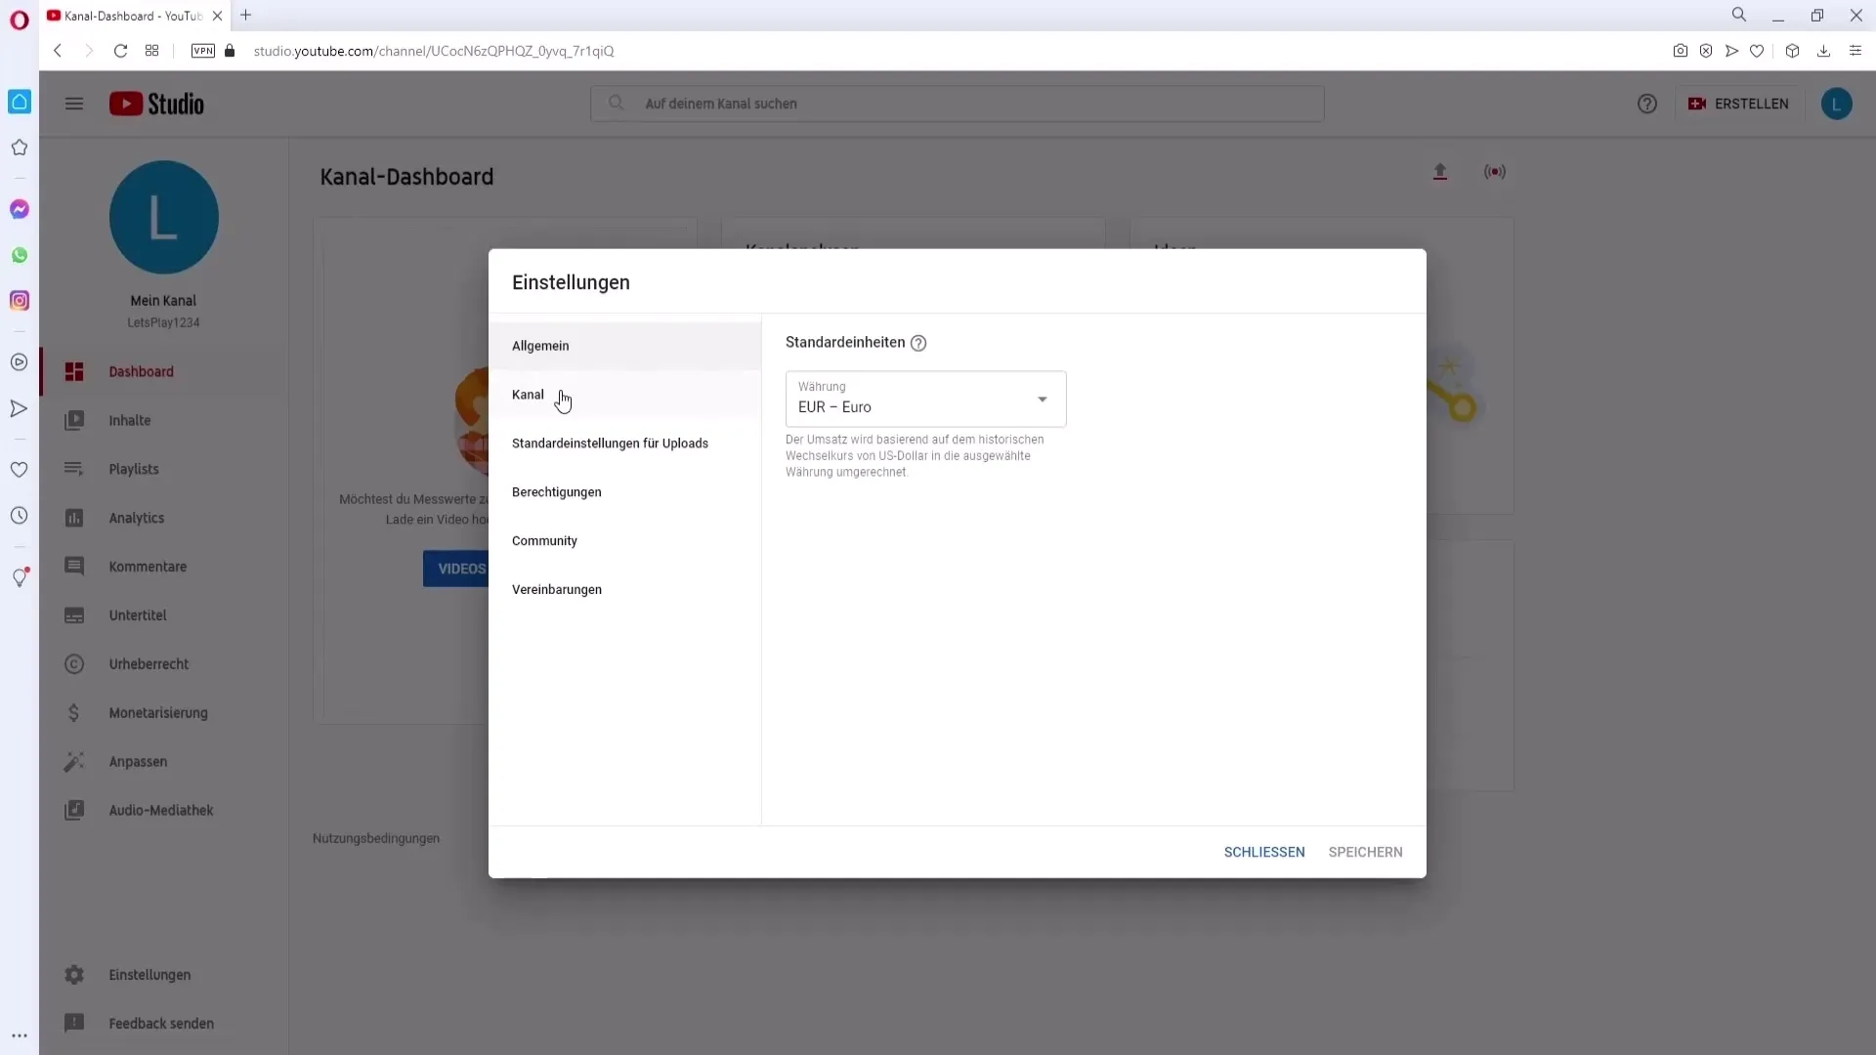Viewport: 1876px width, 1055px height.
Task: Open Standardeinstellungen für Uploads section
Action: (612, 443)
